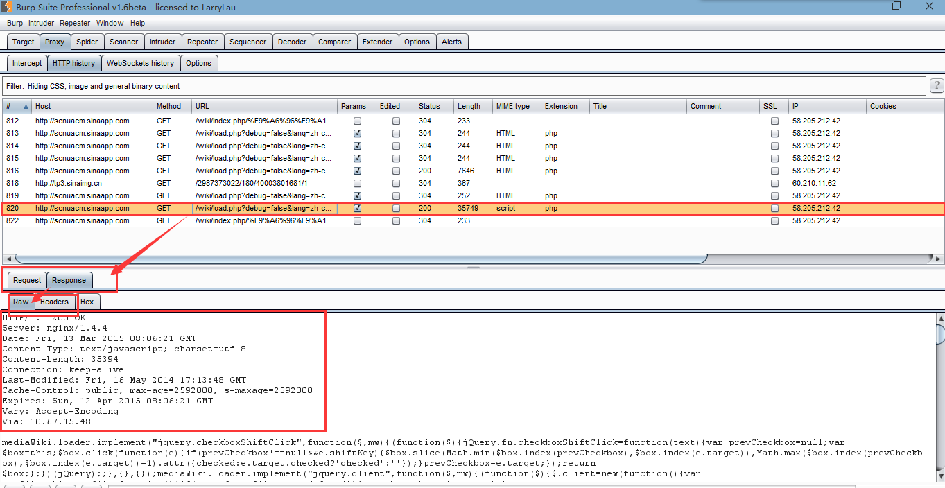
Task: Open the WebSockets history sub-tab
Action: (x=140, y=63)
